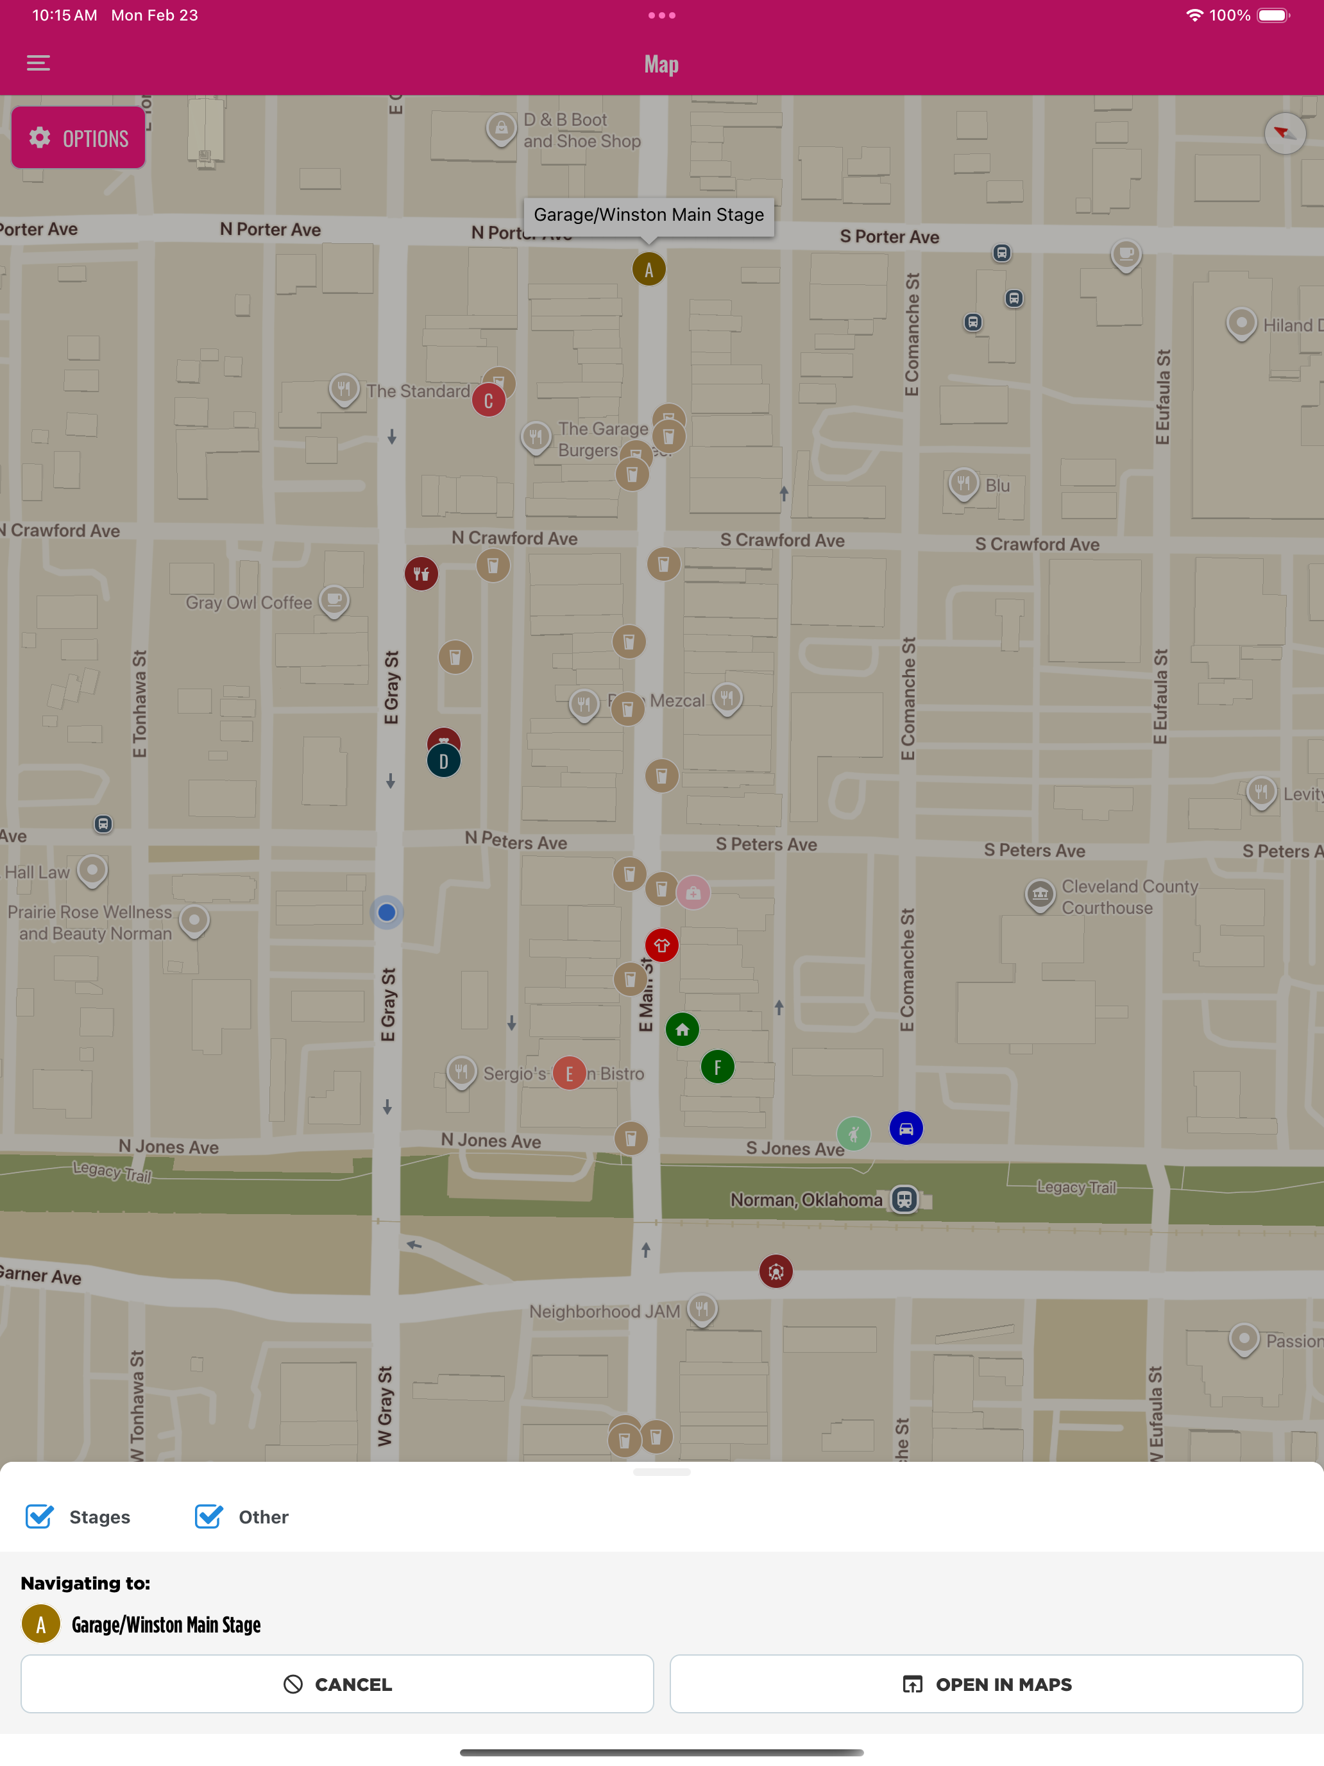1324x1766 pixels.
Task: Tap the green house marker
Action: [683, 1030]
